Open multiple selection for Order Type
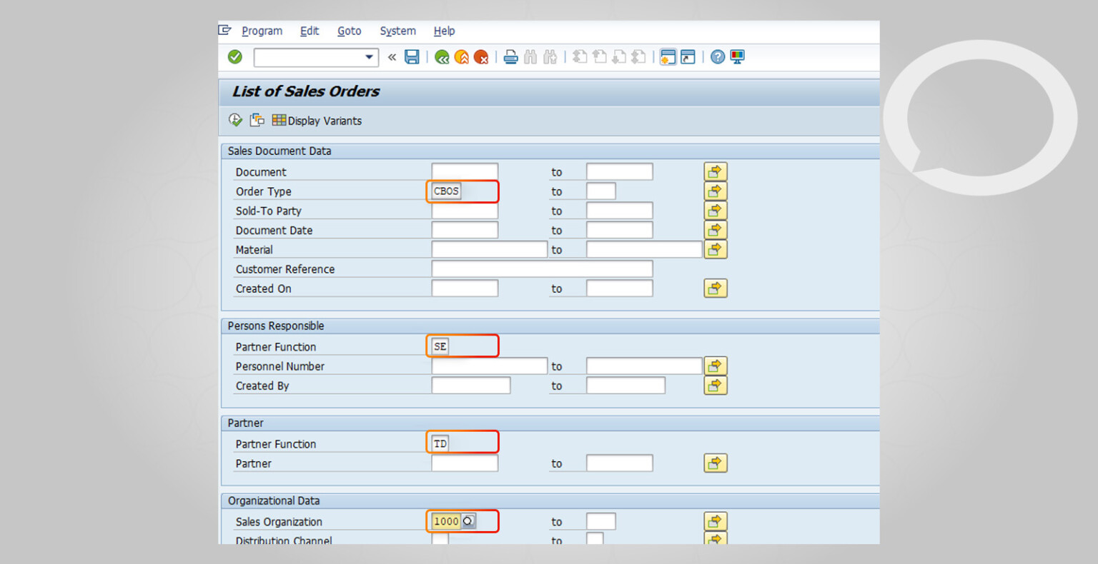Viewport: 1098px width, 564px height. pyautogui.click(x=715, y=191)
